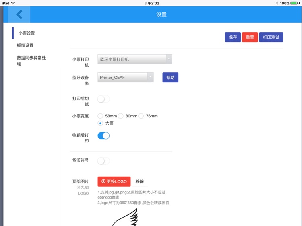The image size is (302, 226).
Task: Tap the battery indicator icon
Action: pos(295,3)
